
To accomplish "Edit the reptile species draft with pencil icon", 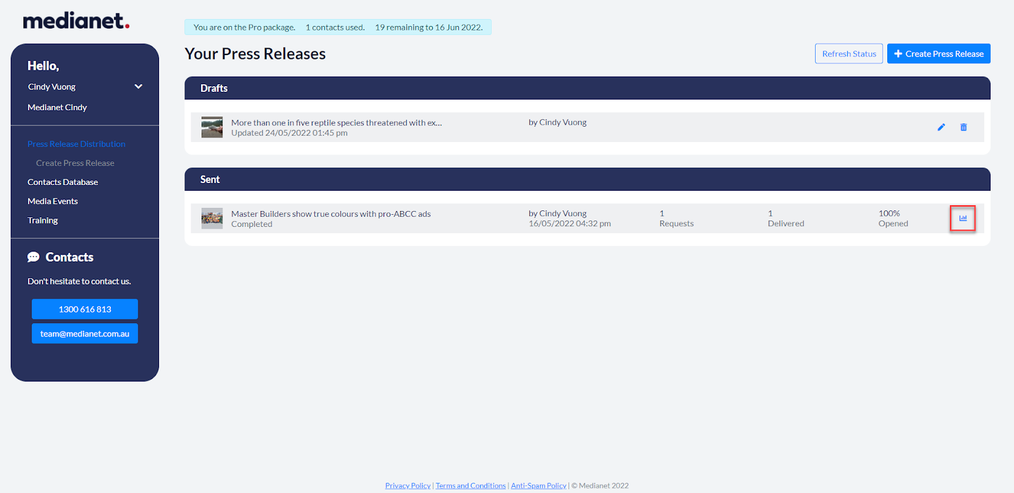I will [x=941, y=127].
